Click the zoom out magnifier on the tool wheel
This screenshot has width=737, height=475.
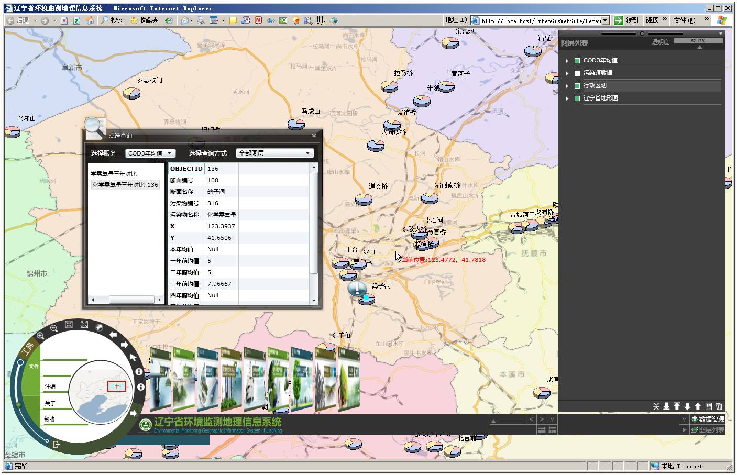[53, 328]
